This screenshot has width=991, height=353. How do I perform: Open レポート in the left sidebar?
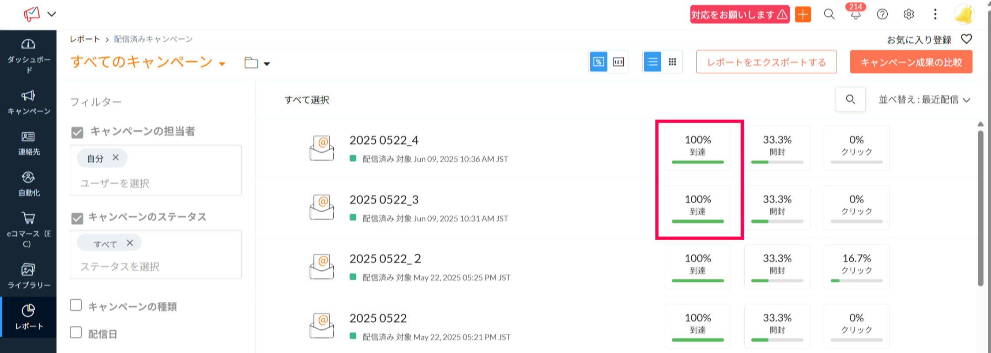(28, 317)
